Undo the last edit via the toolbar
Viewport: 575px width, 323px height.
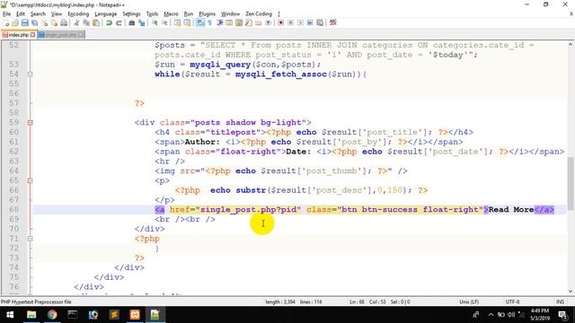click(109, 22)
